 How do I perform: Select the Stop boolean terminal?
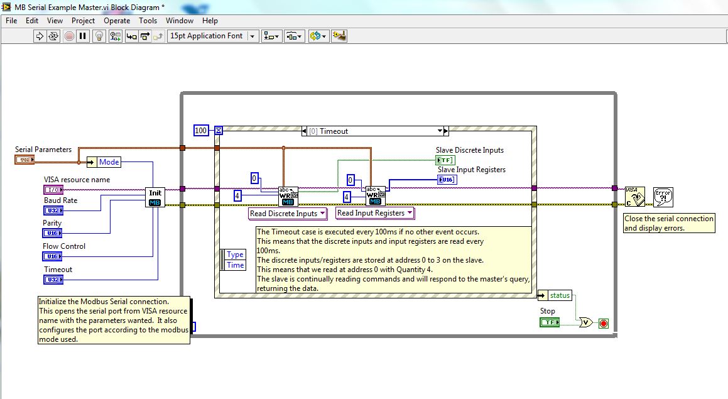click(x=550, y=322)
